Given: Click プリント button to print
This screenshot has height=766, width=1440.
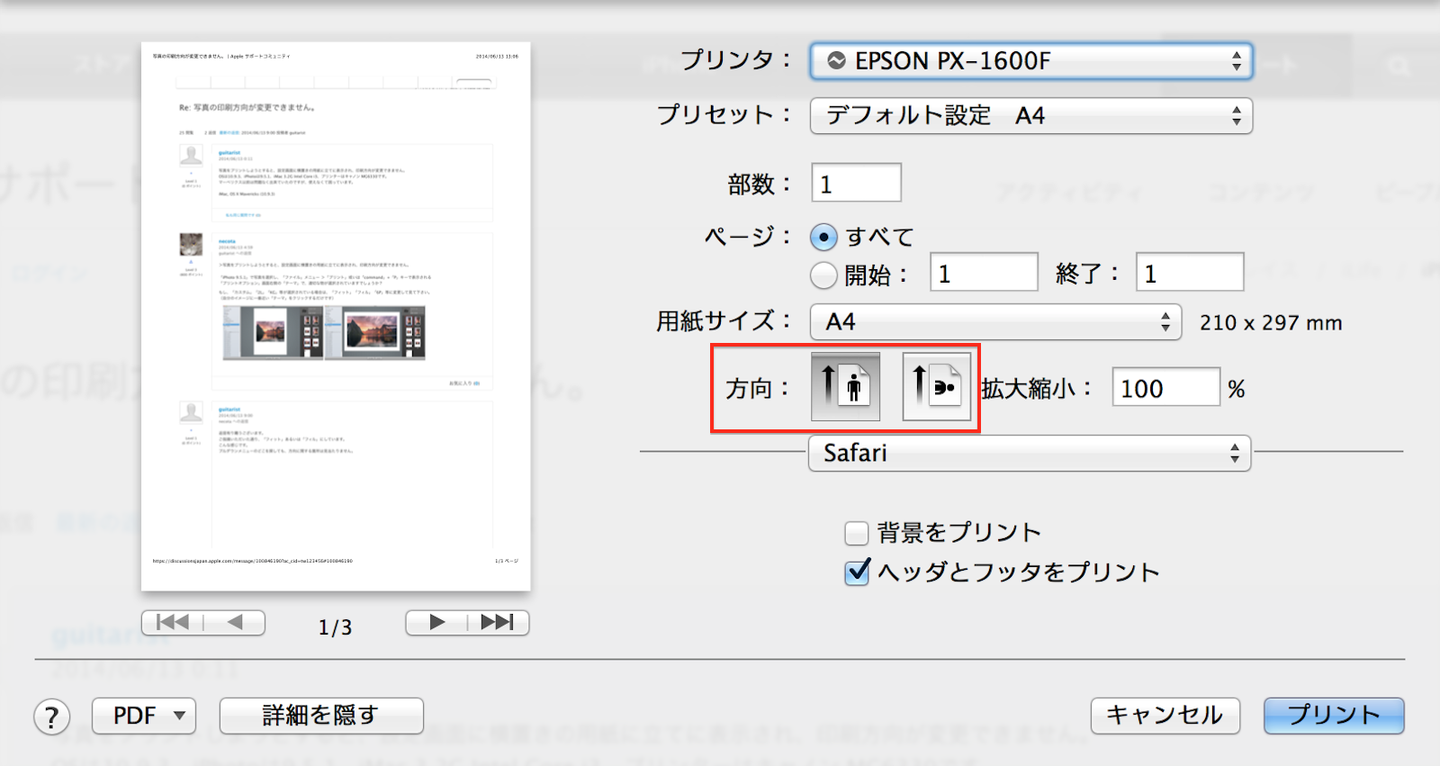Looking at the screenshot, I should (x=1334, y=716).
